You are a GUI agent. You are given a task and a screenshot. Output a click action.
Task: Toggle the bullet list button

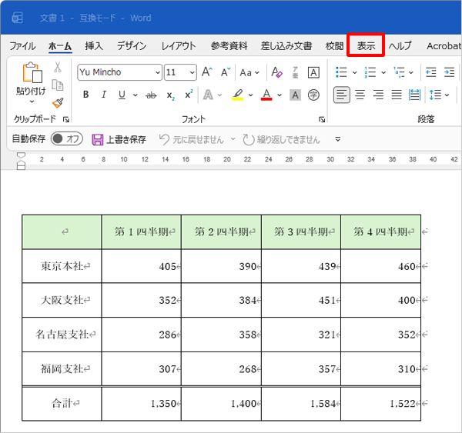341,72
